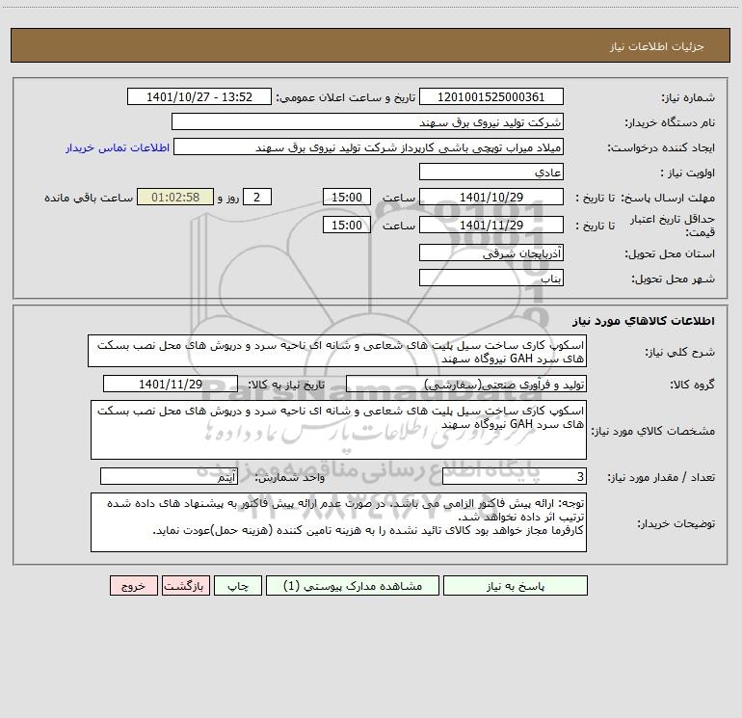Image resolution: width=742 pixels, height=718 pixels.
Task: Click the requester field میلاد میراب توپچی باشی
Action: click(369, 146)
